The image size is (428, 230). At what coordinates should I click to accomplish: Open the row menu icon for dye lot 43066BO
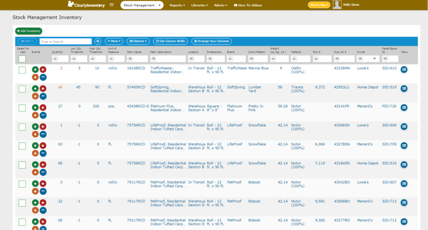tap(404, 203)
